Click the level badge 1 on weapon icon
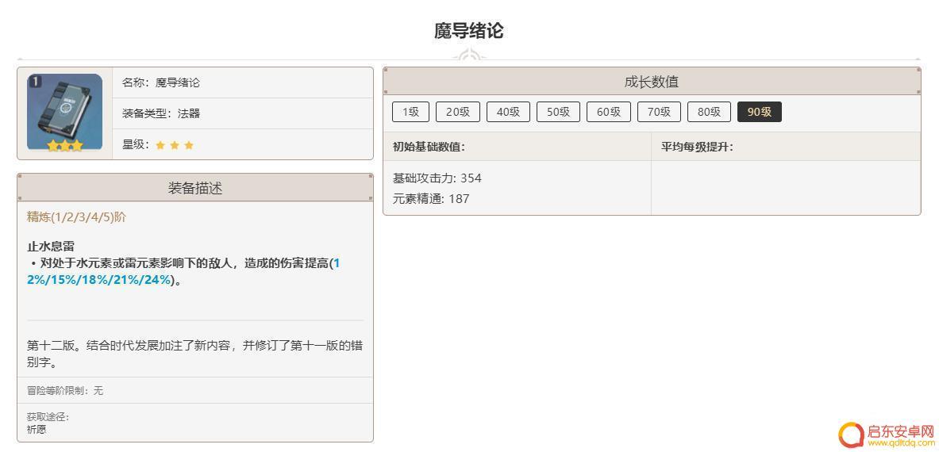The height and width of the screenshot is (452, 939). (35, 81)
